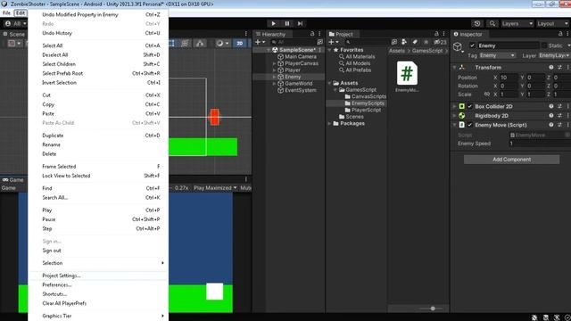Toggle the Scale constrain proportions link icon
The width and height of the screenshot is (571, 321).
[486, 94]
